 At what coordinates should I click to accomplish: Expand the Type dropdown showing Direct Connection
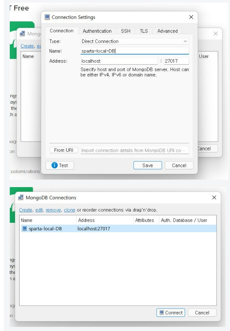point(135,41)
